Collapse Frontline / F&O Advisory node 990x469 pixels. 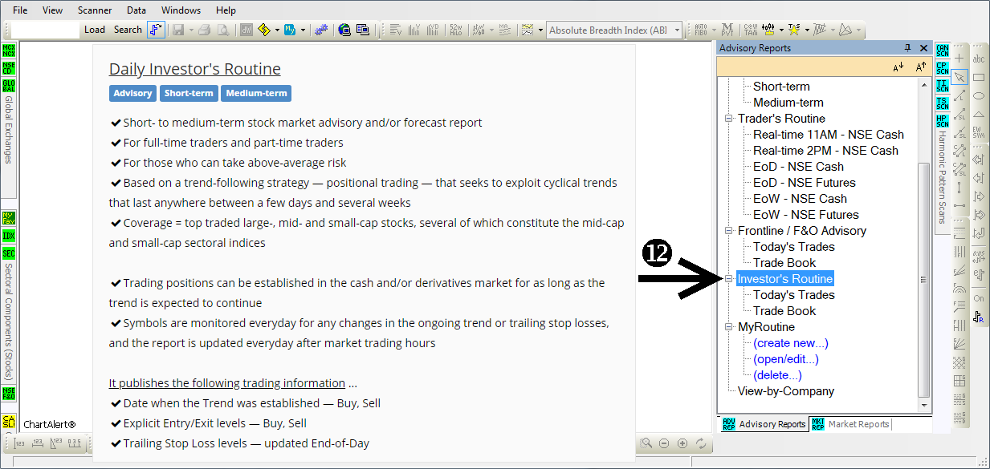[x=729, y=231]
